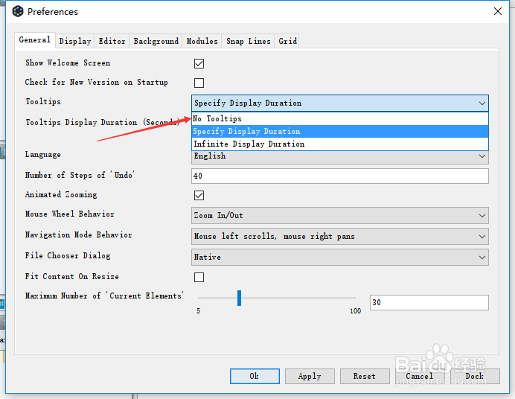Switch to the Background tab
The image size is (515, 399).
(156, 41)
